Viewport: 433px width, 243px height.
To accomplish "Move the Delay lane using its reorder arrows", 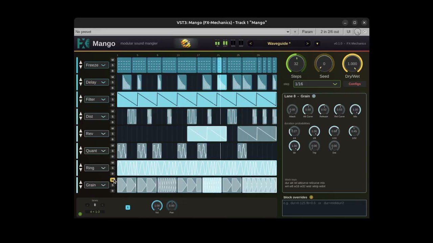I will 81,82.
